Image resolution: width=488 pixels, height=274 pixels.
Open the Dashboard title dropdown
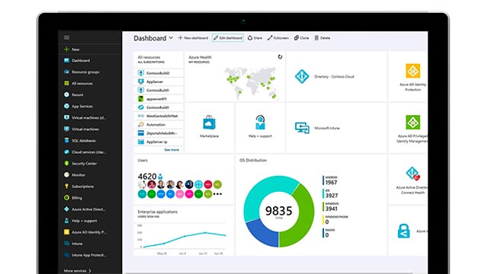pos(171,38)
